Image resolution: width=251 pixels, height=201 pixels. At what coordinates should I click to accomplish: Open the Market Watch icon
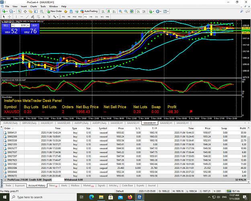pyautogui.click(x=20, y=11)
